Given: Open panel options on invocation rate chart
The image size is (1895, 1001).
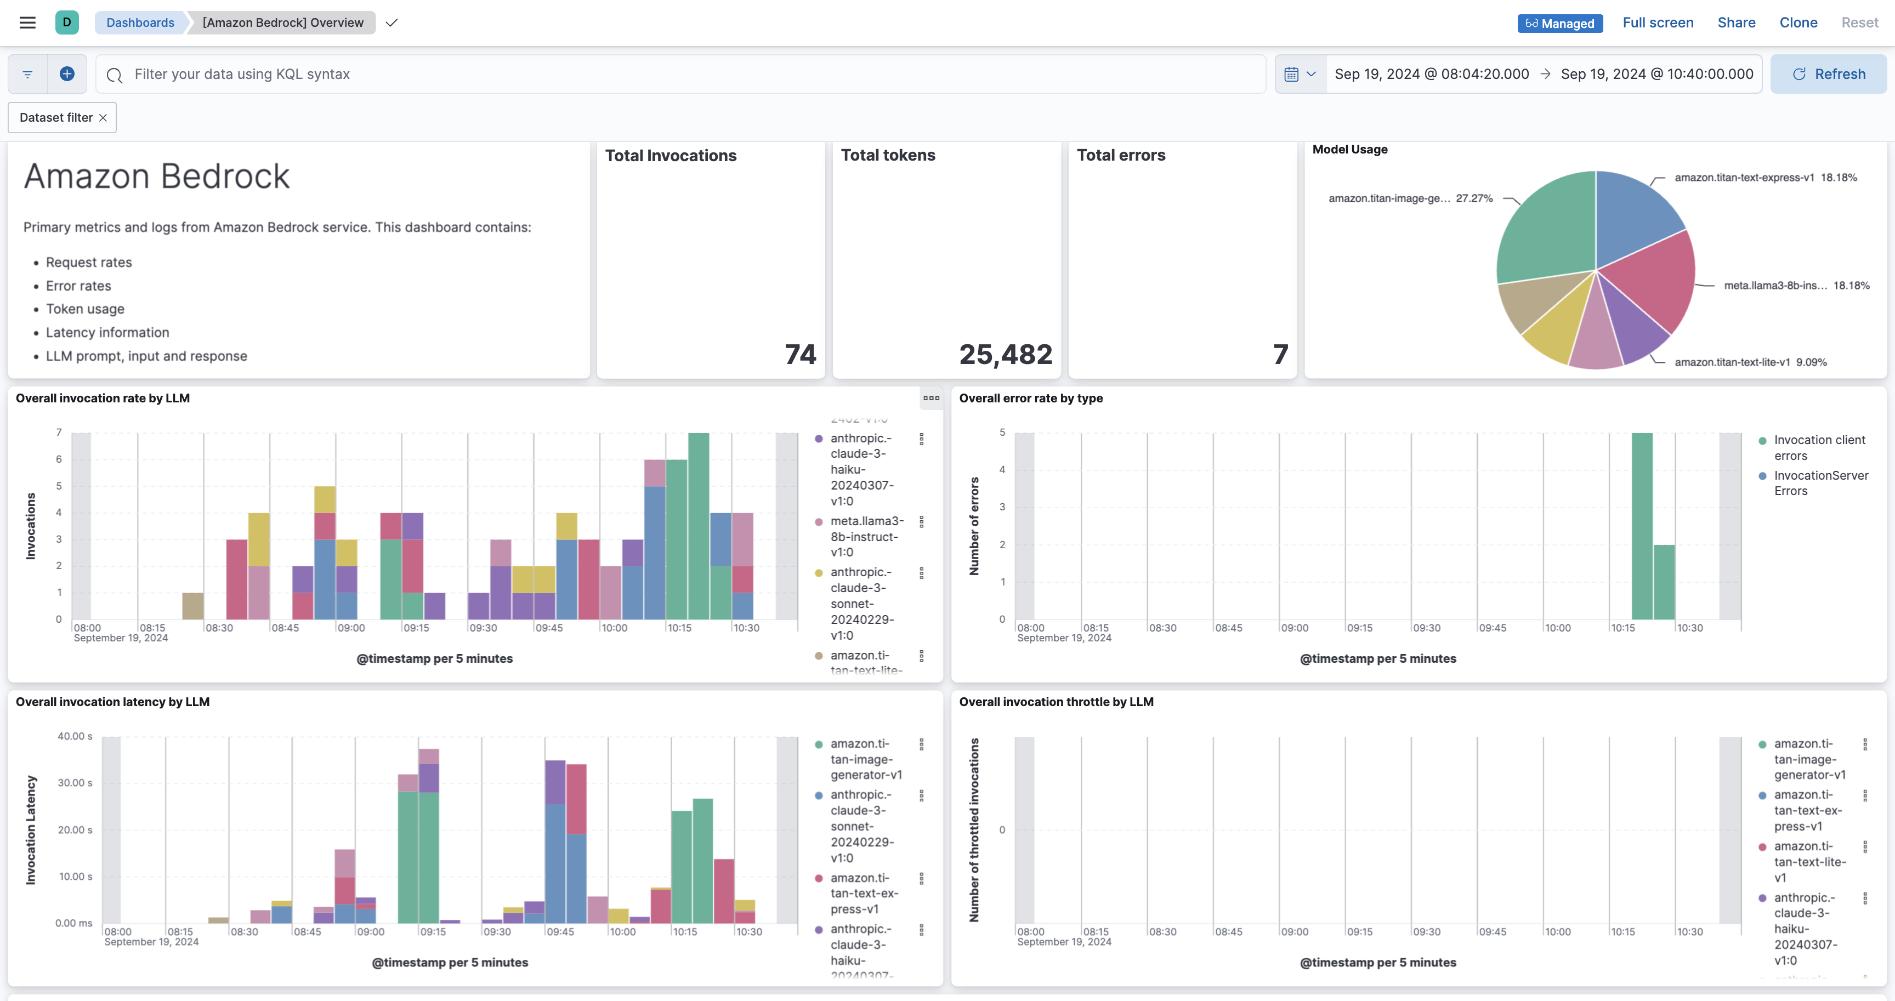Looking at the screenshot, I should click(x=931, y=399).
